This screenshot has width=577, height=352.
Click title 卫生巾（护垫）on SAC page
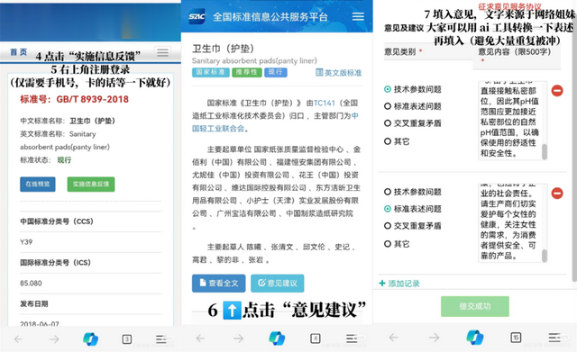pyautogui.click(x=224, y=49)
